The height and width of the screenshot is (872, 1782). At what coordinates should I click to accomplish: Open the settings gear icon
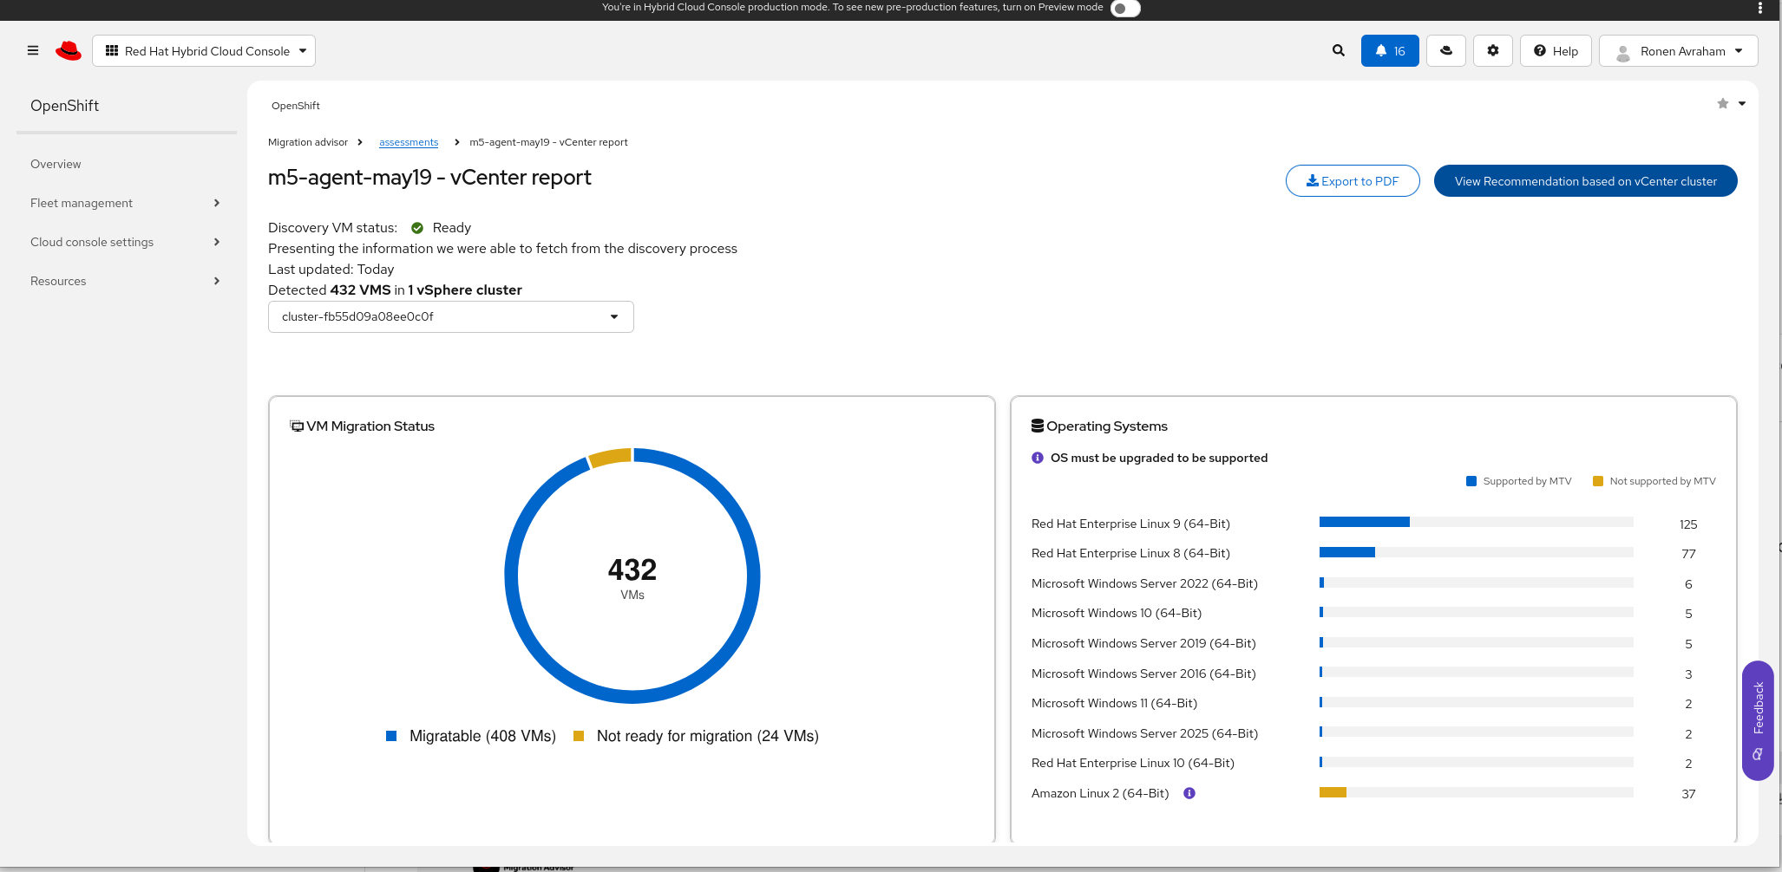1493,50
